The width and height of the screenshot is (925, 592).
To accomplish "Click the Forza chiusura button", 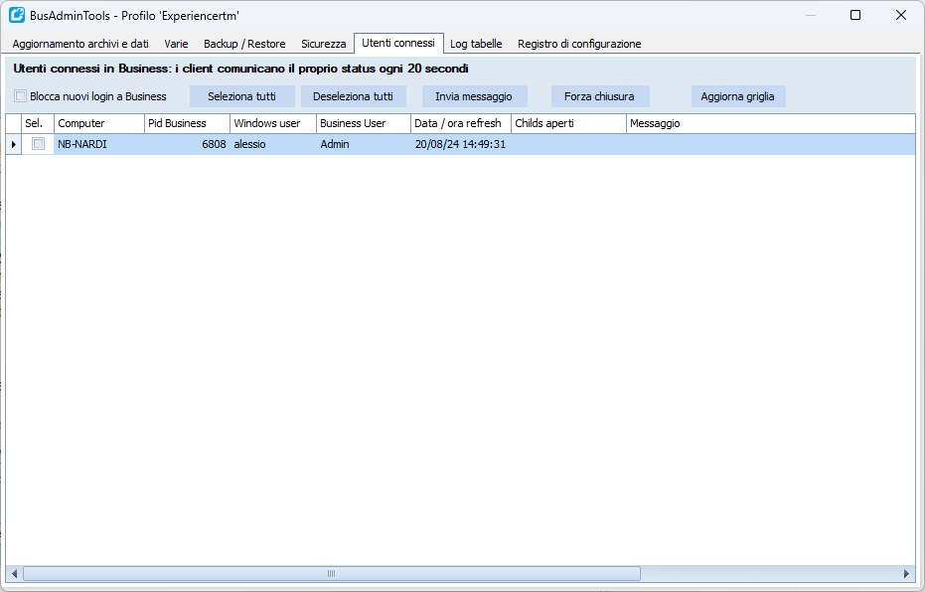I will (599, 96).
